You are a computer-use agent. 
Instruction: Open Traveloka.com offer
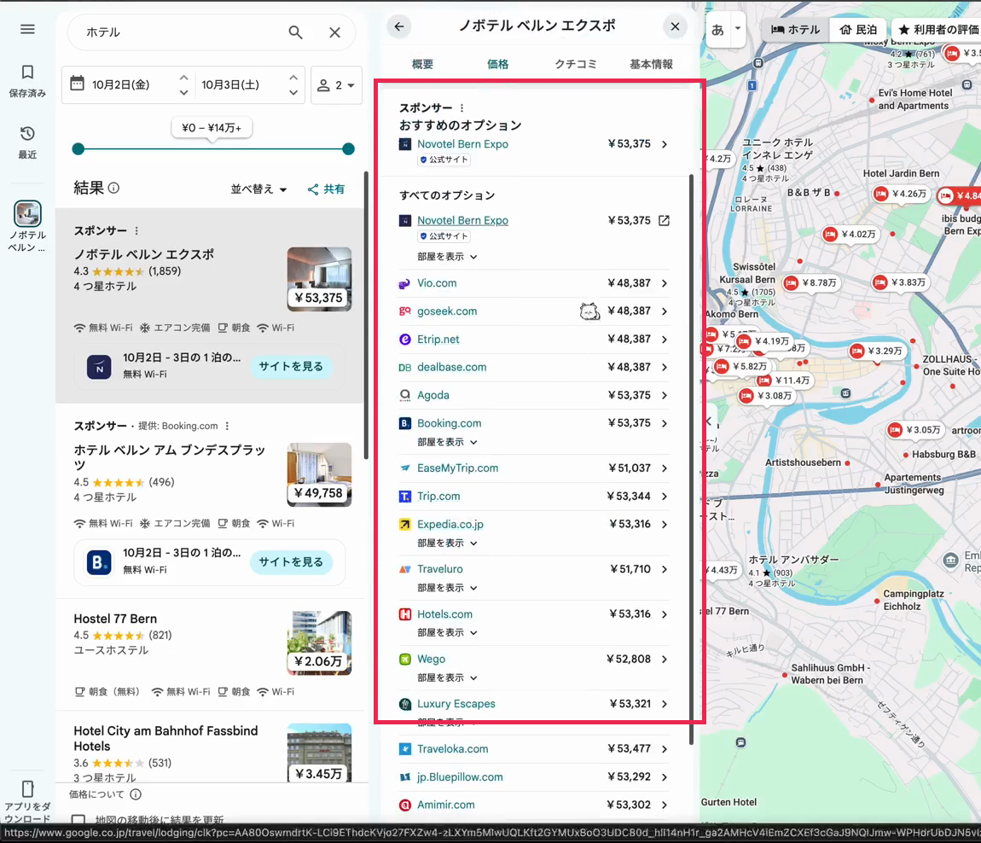coord(534,749)
